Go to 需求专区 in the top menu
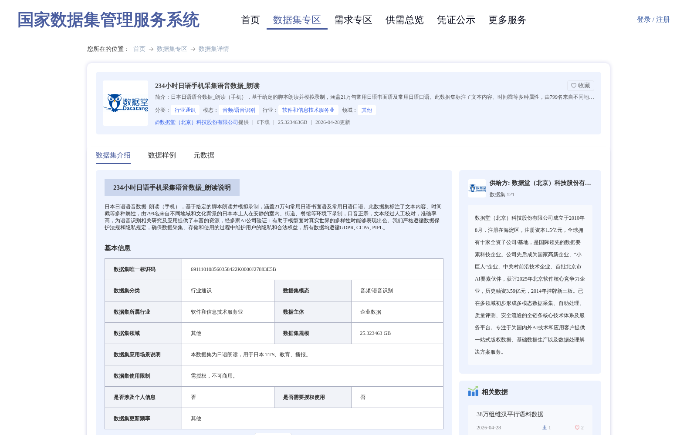Image resolution: width=697 pixels, height=435 pixels. (353, 20)
